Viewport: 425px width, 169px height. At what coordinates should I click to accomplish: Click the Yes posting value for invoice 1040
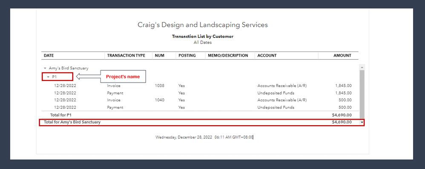pos(181,100)
